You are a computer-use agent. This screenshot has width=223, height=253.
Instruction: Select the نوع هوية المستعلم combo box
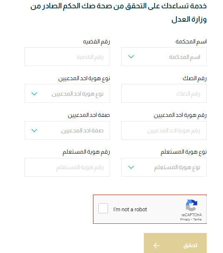point(164,167)
